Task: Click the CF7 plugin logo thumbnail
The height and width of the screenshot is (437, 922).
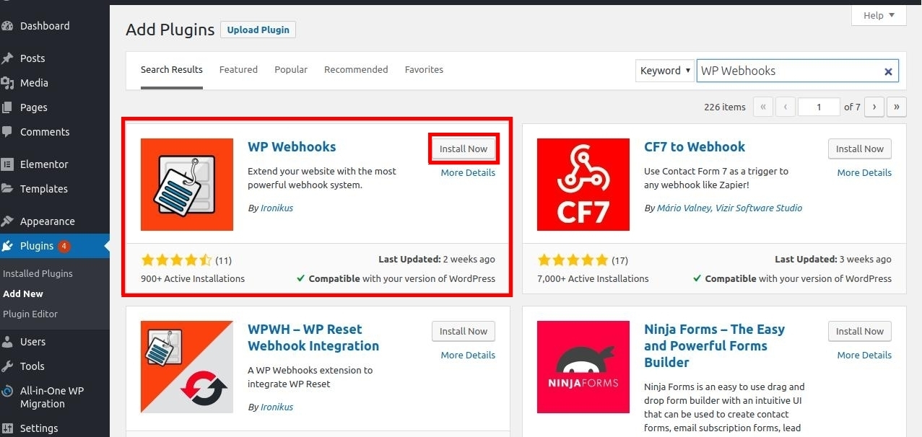Action: [x=583, y=185]
